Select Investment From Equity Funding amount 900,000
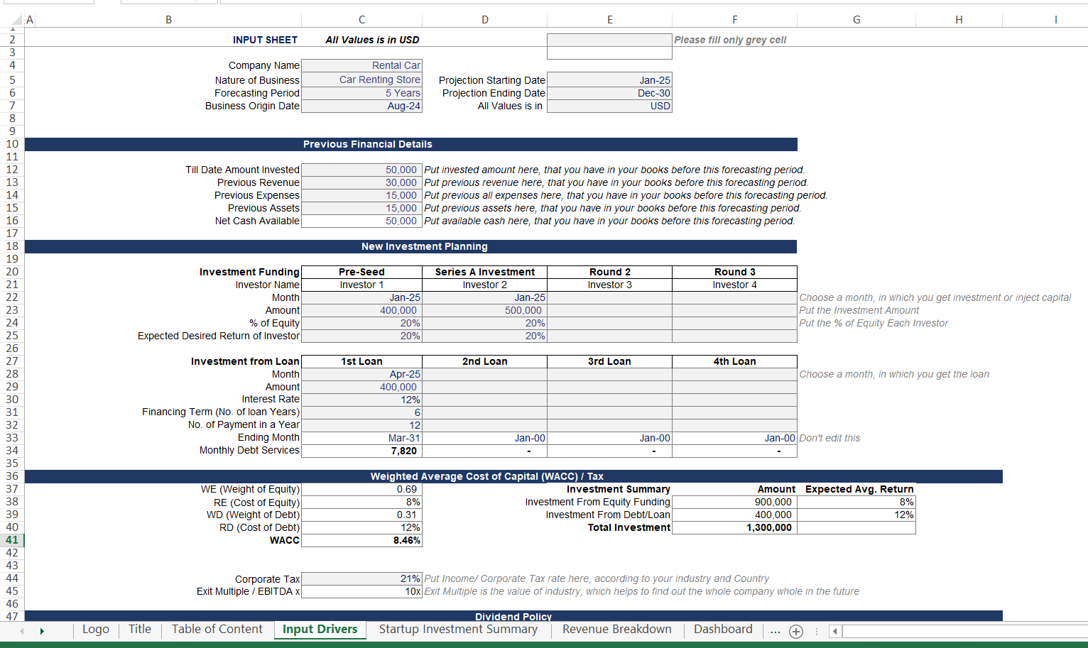 (734, 502)
